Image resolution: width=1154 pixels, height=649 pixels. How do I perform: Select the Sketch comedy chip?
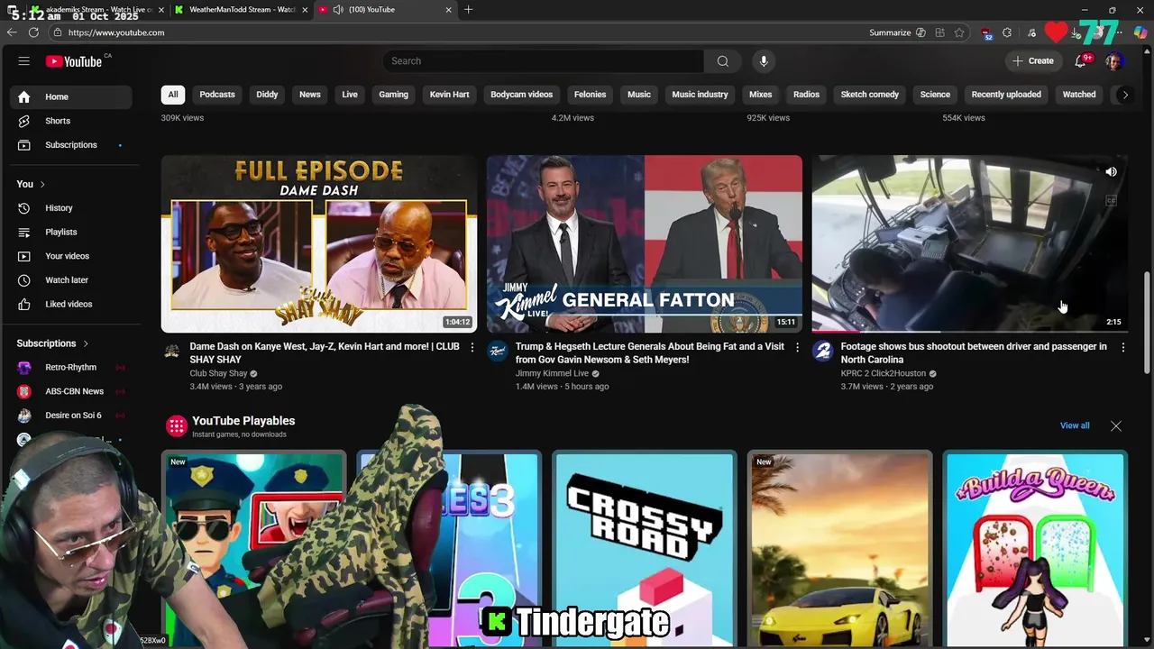pos(870,95)
